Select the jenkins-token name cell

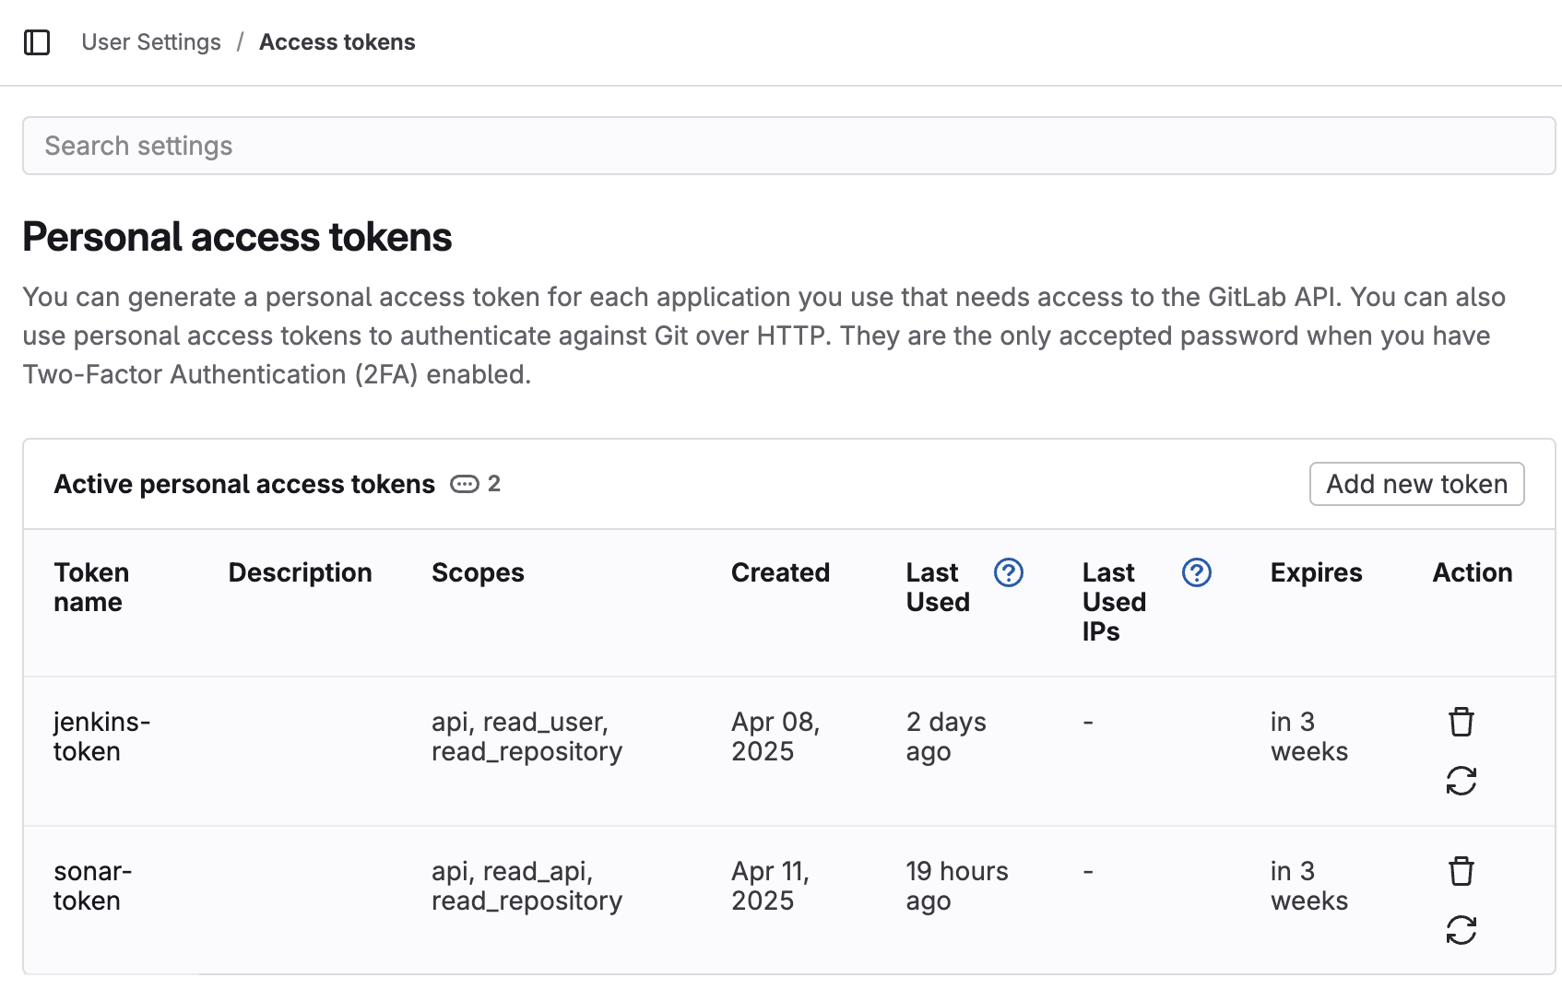tap(101, 736)
